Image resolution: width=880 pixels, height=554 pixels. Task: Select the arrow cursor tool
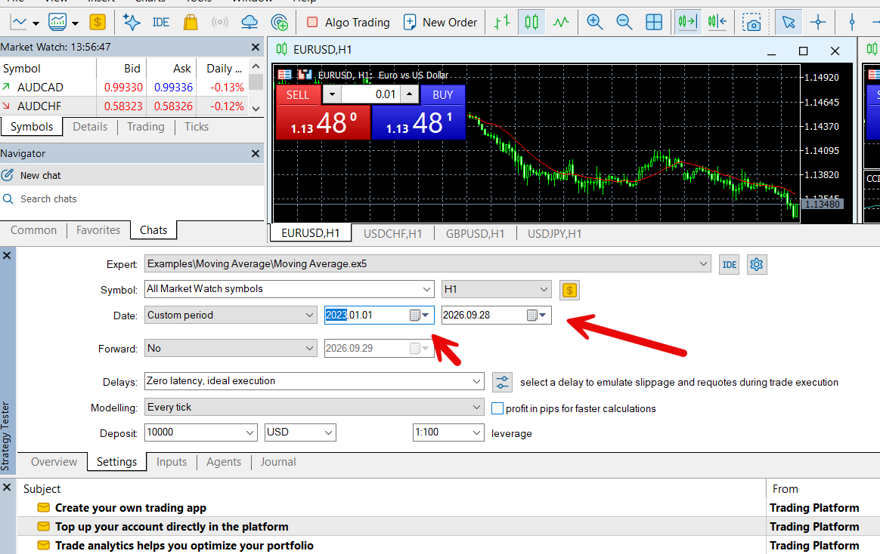[789, 23]
